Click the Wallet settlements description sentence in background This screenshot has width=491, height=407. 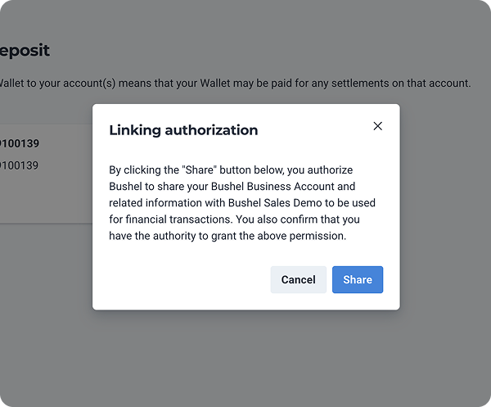[235, 83]
